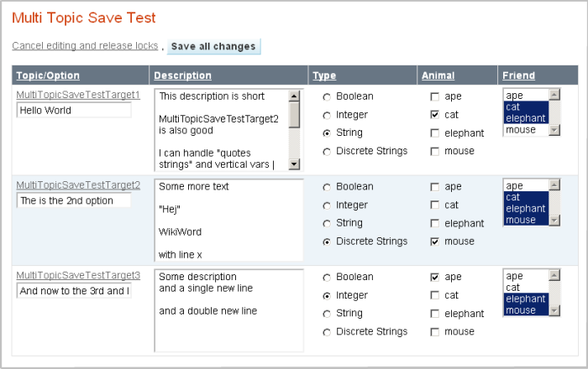Select String radio in MultiTopicSaveTestTarget2 row
The height and width of the screenshot is (369, 588).
pyautogui.click(x=327, y=224)
